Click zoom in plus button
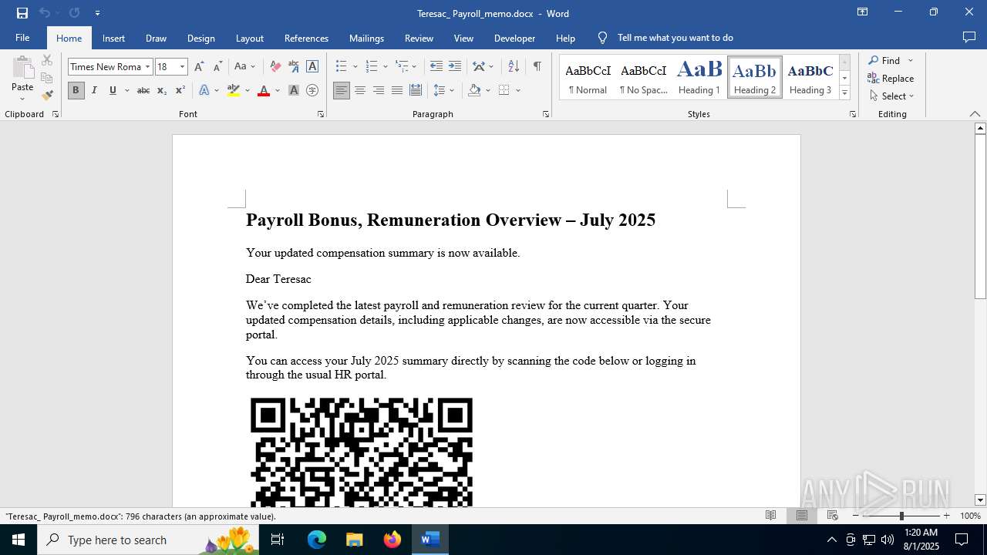Viewport: 987px width, 555px height. pyautogui.click(x=947, y=516)
